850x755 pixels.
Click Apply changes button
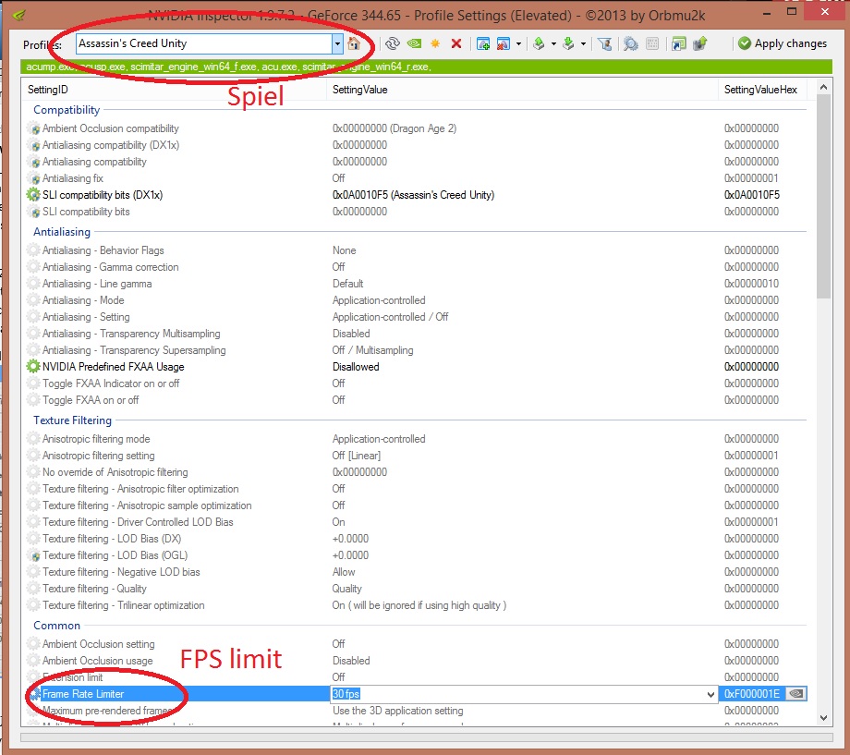pyautogui.click(x=783, y=43)
